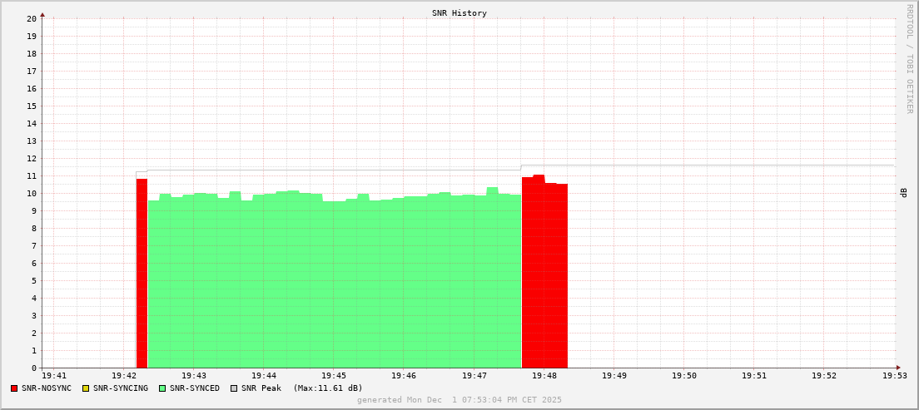Click the RRDTOOL / TOBI OETIKER watermark
The width and height of the screenshot is (919, 410).
click(x=909, y=58)
